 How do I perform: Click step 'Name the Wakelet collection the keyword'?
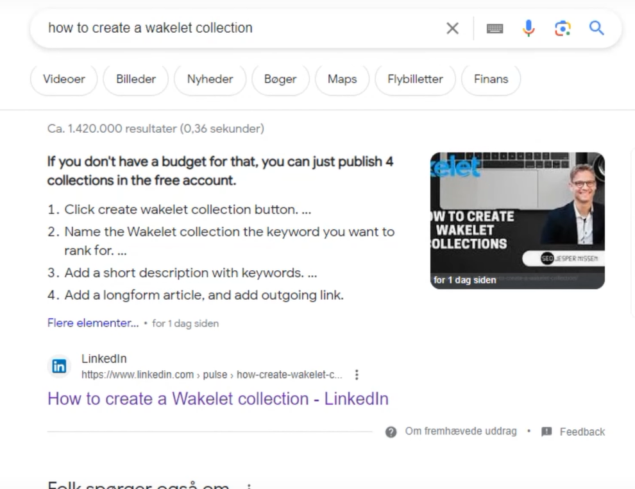pyautogui.click(x=229, y=241)
